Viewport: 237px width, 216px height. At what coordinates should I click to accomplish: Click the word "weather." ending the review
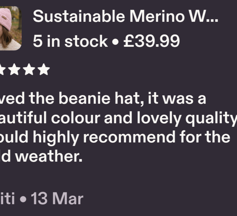[49, 156]
